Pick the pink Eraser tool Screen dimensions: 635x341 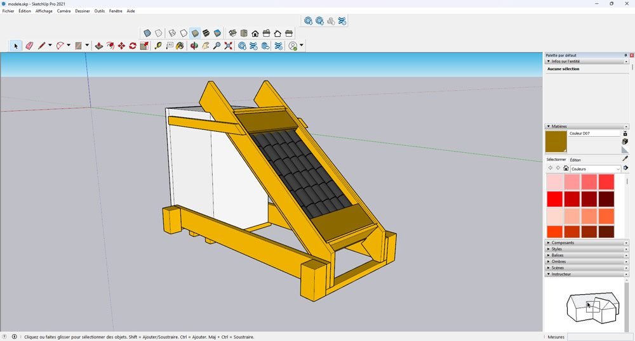(29, 46)
